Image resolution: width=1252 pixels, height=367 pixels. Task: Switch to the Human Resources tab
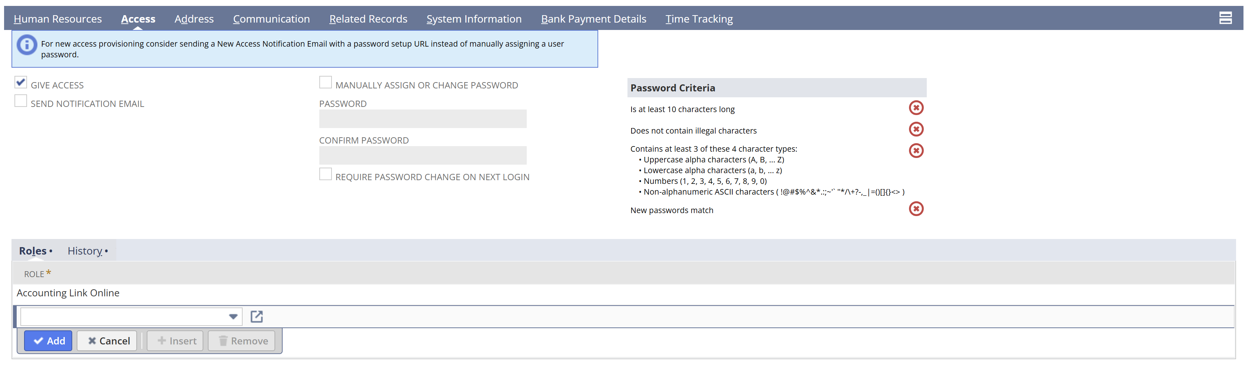(58, 19)
